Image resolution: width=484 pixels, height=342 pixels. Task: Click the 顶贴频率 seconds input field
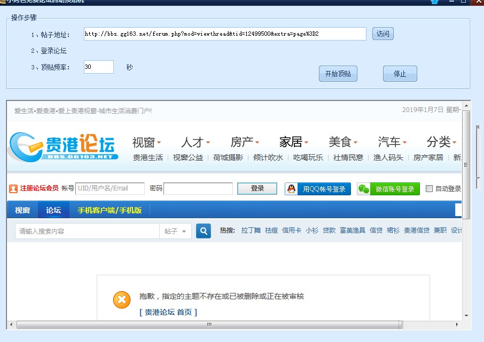point(98,67)
